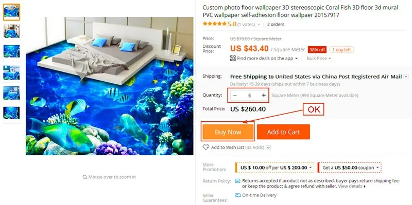Click the On-time Delivery guarantee icon
Viewport: 412px width, 205px height.
click(238, 195)
